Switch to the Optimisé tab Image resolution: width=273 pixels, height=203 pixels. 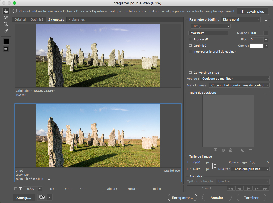37,19
